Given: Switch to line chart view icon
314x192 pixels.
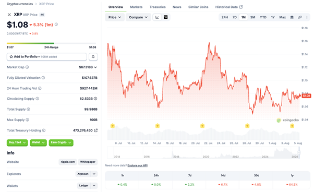Looking at the screenshot, I should [x=157, y=17].
